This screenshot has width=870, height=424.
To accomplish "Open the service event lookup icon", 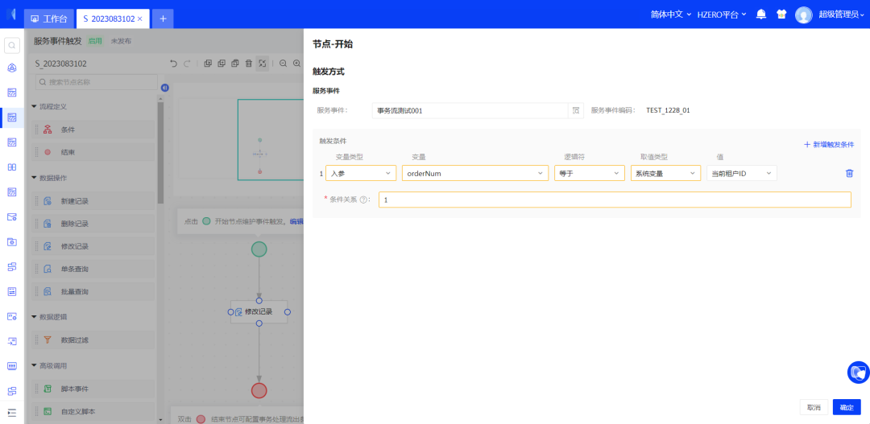I will click(x=576, y=110).
